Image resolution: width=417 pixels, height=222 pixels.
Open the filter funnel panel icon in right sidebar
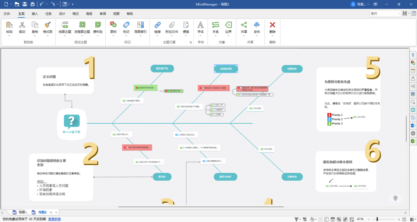coord(413,55)
